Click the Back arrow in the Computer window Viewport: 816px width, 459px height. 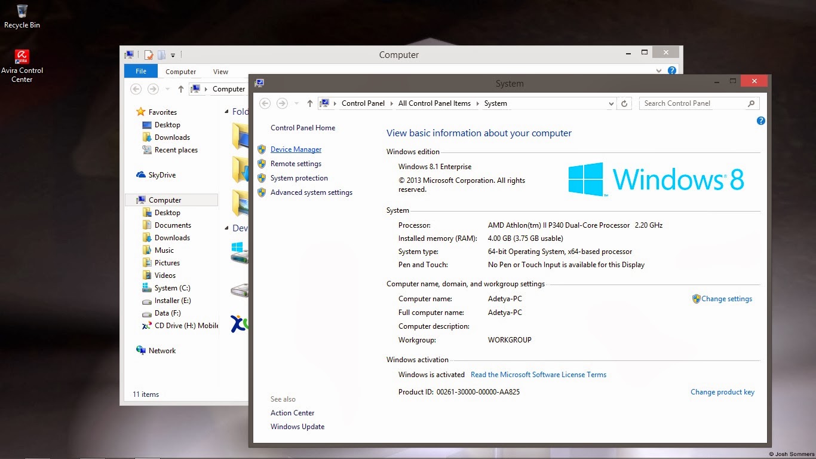point(136,89)
